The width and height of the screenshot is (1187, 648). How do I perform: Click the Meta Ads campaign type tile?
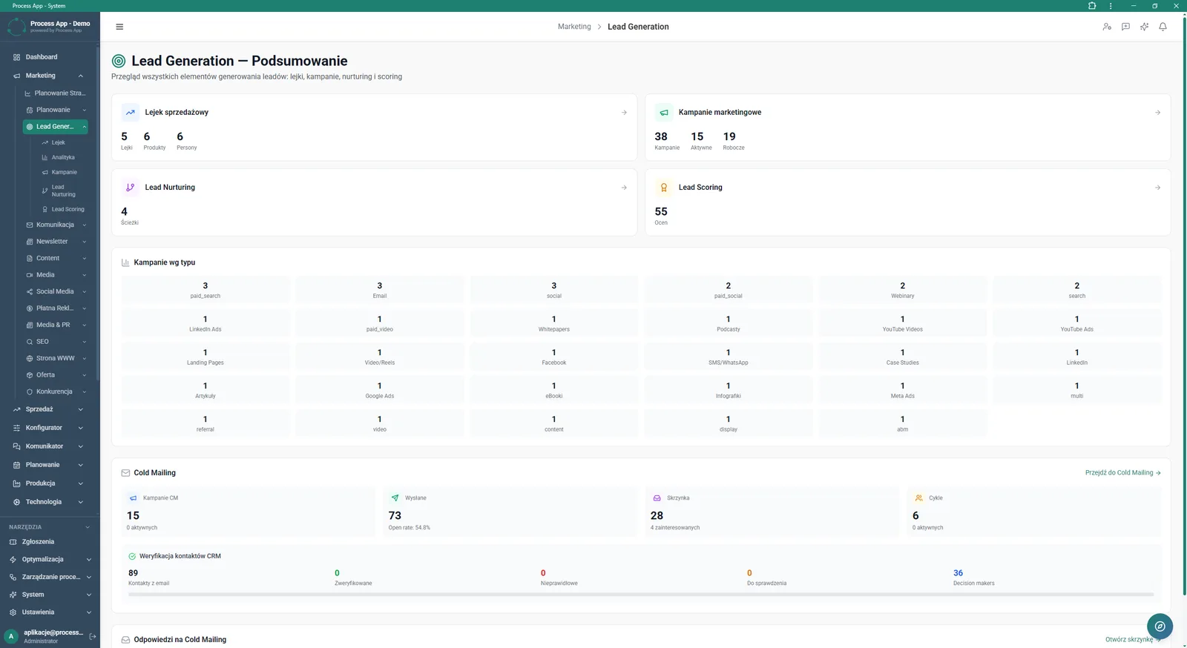click(903, 390)
